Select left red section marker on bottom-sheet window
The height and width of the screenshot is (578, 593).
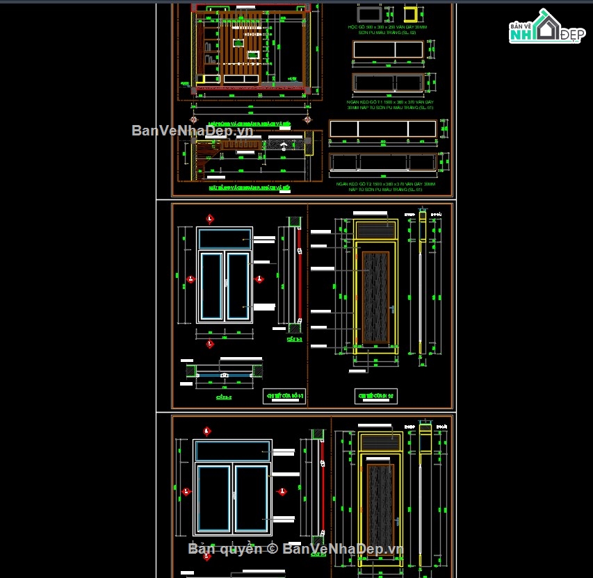point(186,491)
